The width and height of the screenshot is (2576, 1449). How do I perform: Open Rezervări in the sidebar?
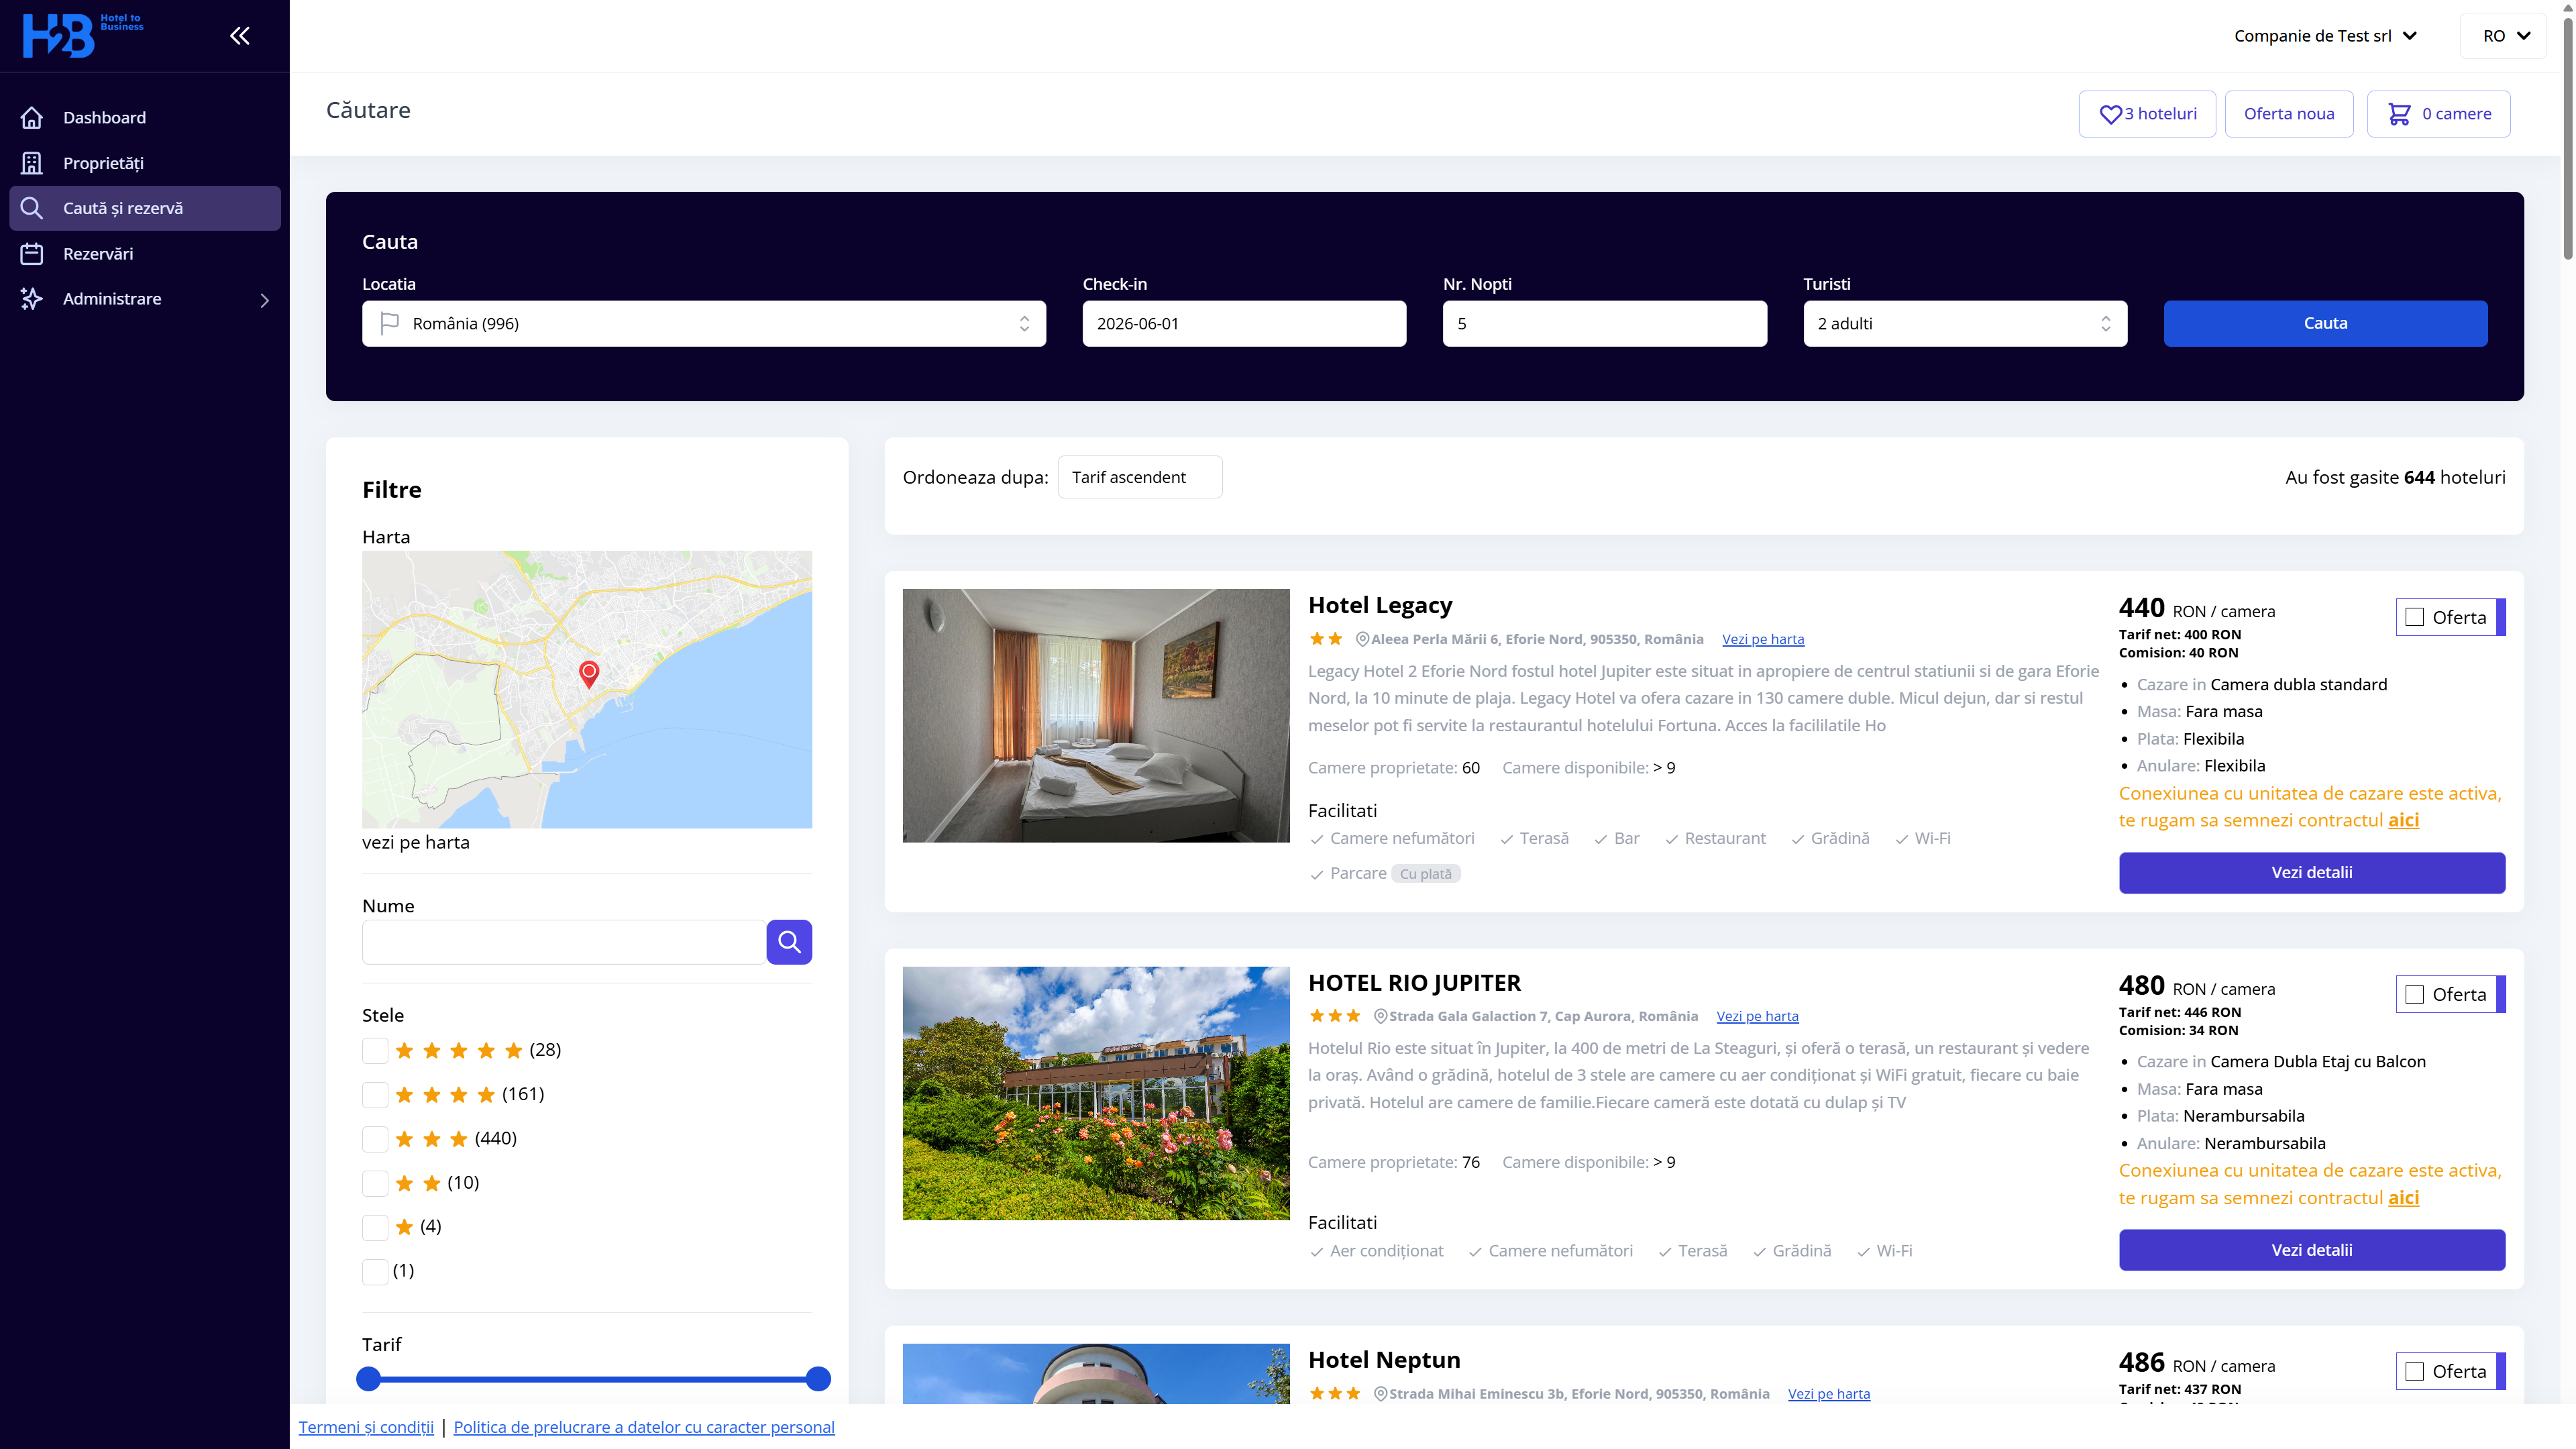(98, 253)
